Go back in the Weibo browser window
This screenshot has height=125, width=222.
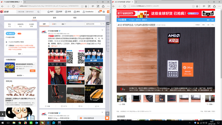pos(3,6)
